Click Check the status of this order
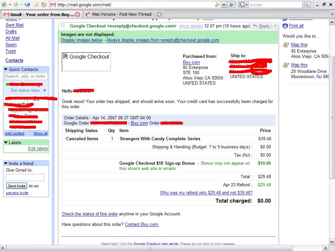This screenshot has width=335, height=251. 90,214
